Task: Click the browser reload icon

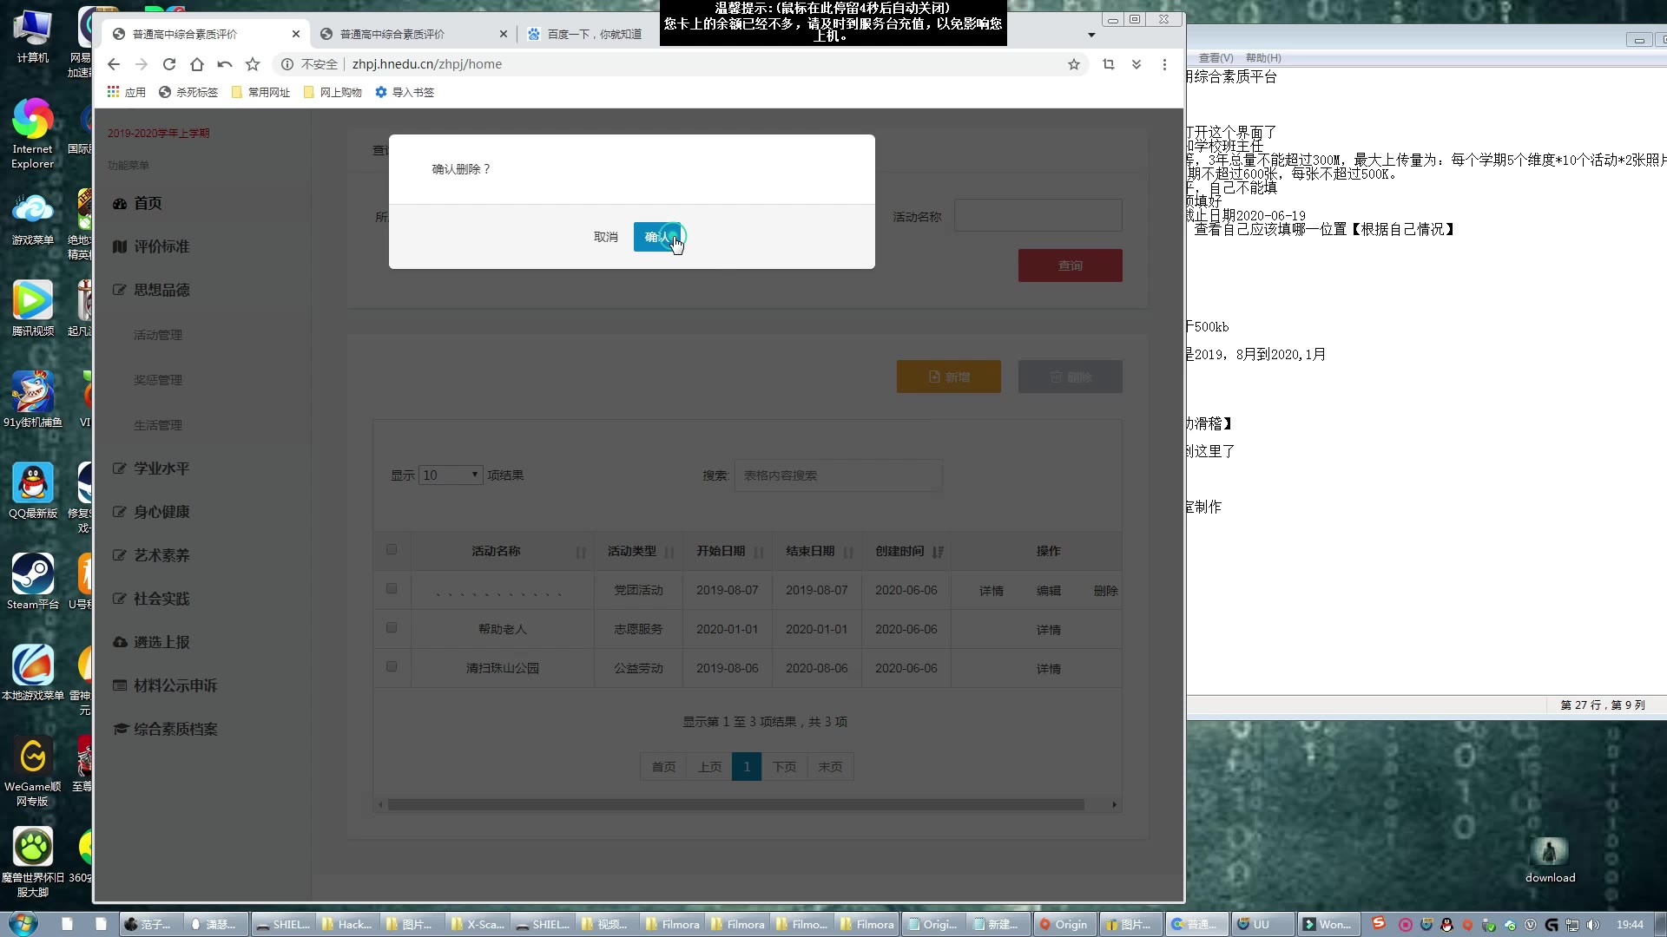Action: coord(169,64)
